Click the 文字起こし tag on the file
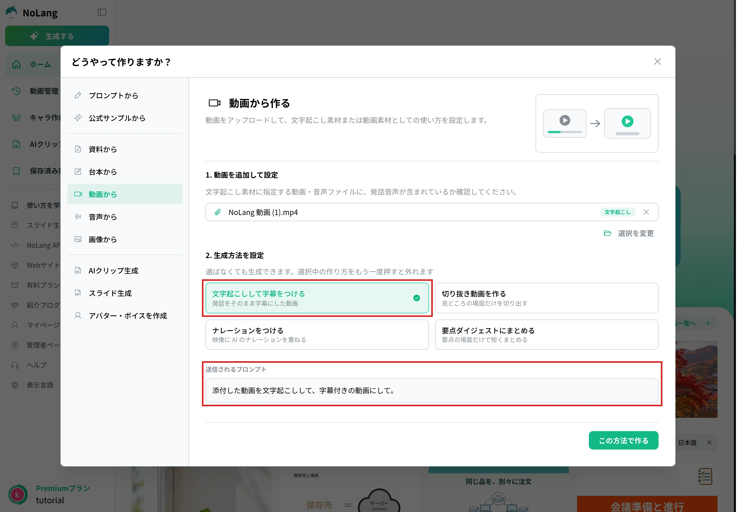The width and height of the screenshot is (738, 512). click(617, 212)
